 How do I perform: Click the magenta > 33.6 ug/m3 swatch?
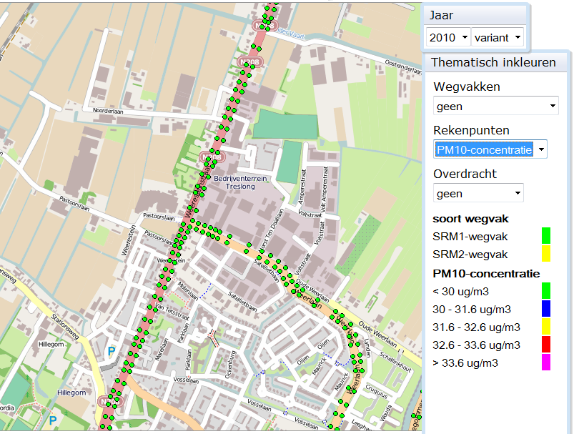(x=545, y=363)
